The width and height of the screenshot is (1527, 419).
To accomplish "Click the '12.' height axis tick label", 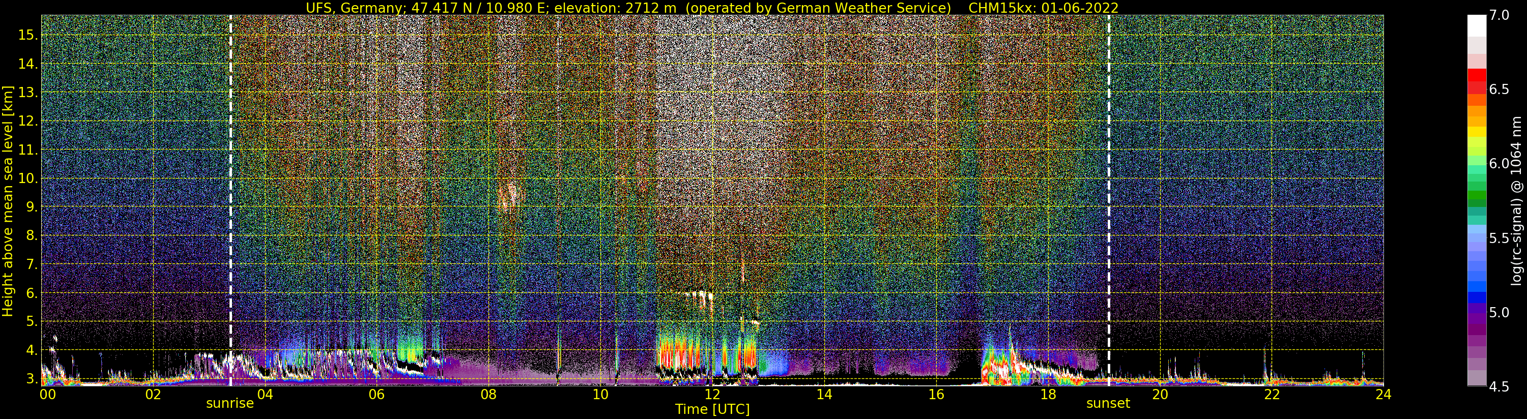I will click(x=28, y=122).
